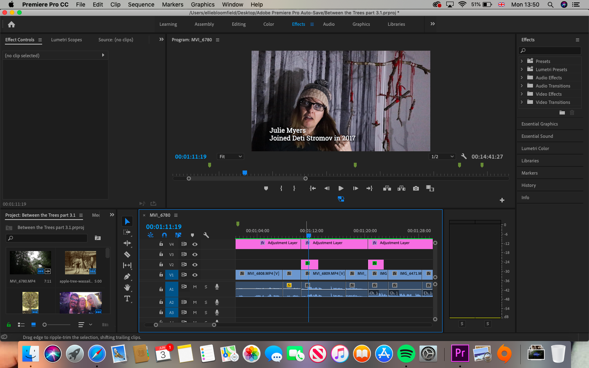
Task: Expand the Video Effects folder
Action: coord(522,94)
